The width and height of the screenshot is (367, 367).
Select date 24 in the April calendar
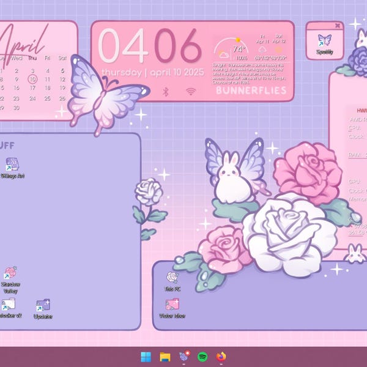(x=32, y=98)
